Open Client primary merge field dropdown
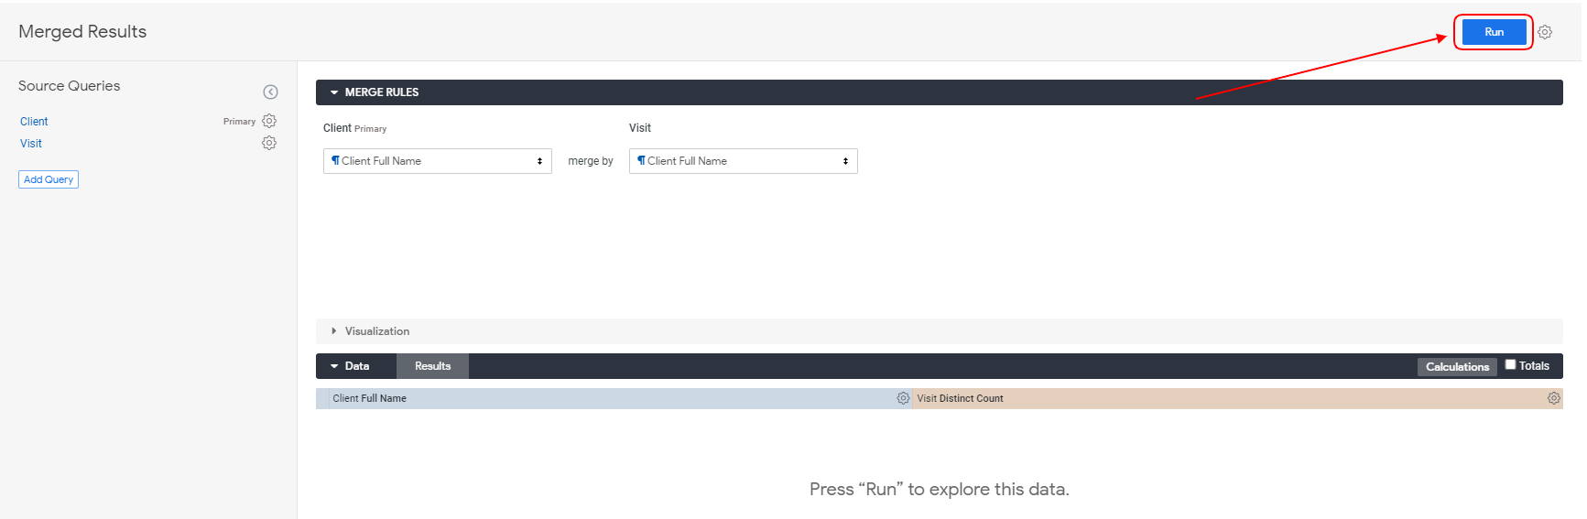 [x=437, y=161]
